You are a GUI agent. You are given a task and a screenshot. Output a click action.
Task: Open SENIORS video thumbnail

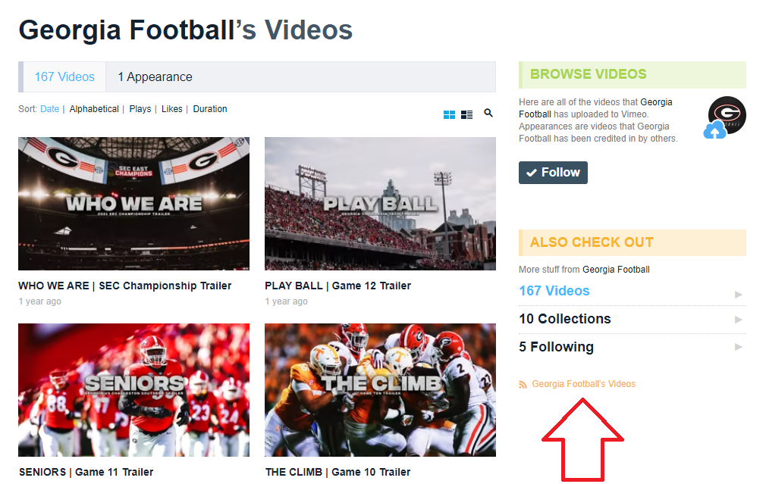coord(133,390)
